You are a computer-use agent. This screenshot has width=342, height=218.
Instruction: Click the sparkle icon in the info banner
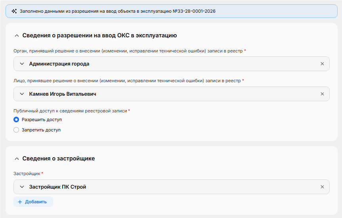(14, 11)
